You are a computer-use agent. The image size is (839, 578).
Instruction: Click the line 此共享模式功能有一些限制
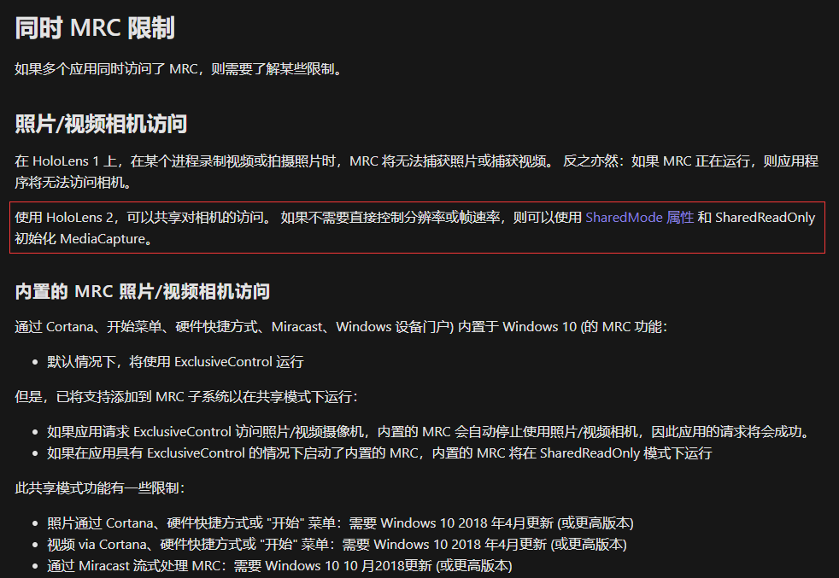coord(99,488)
